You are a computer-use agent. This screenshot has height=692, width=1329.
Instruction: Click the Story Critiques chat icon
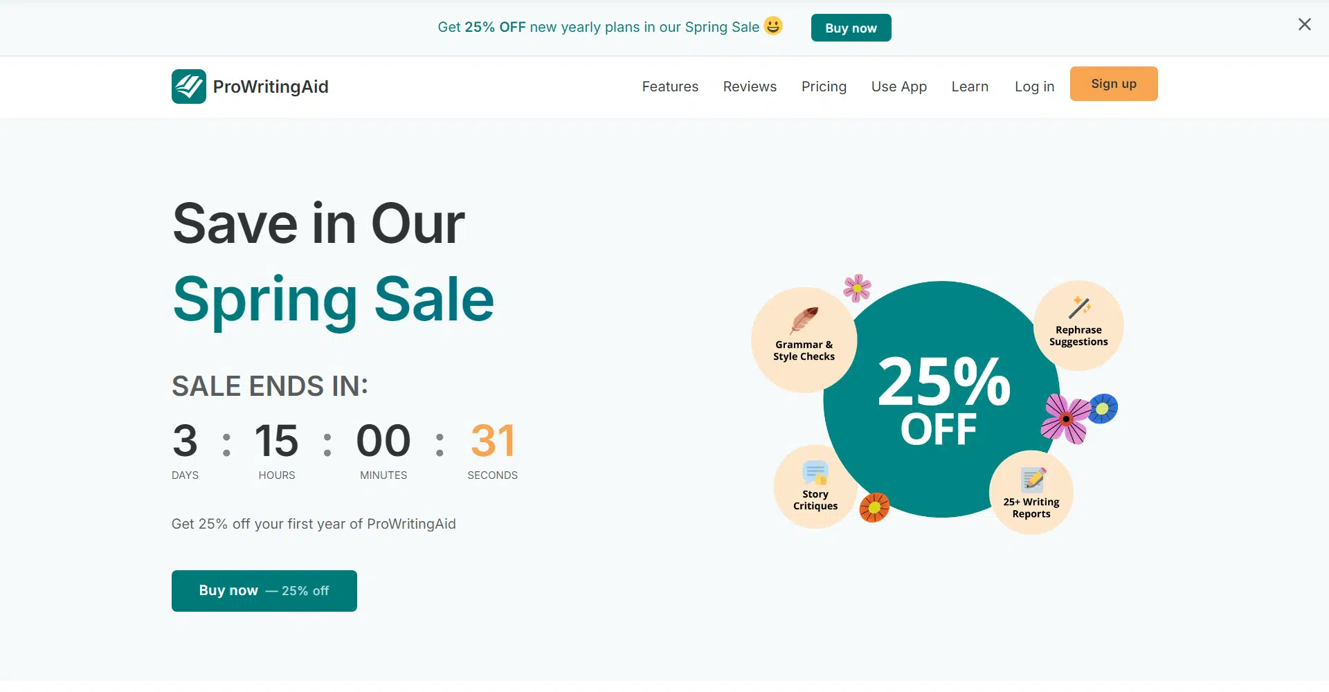pyautogui.click(x=815, y=473)
